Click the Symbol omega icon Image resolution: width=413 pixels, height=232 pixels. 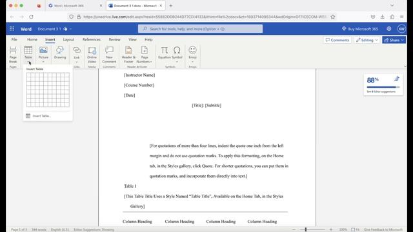177,50
